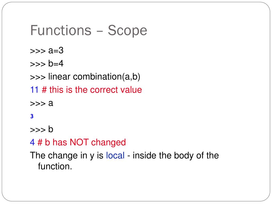Click the prompt line showing a
This screenshot has width=272, height=204.
[x=41, y=103]
